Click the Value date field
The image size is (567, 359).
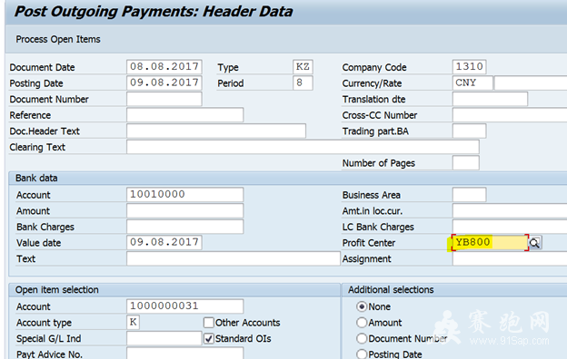point(164,242)
